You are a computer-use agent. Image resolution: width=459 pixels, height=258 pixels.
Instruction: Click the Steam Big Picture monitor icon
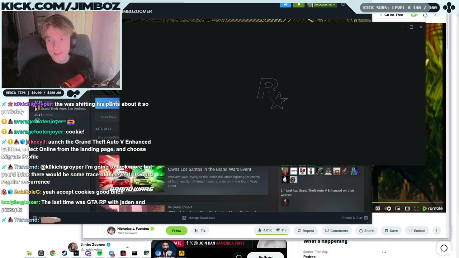[343, 5]
